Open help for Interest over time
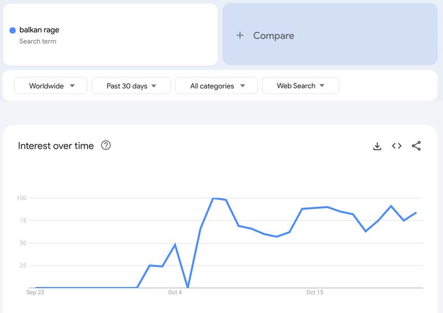443x313 pixels. pos(106,145)
